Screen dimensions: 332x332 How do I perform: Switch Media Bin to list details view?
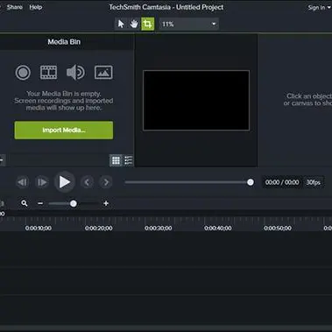[128, 160]
